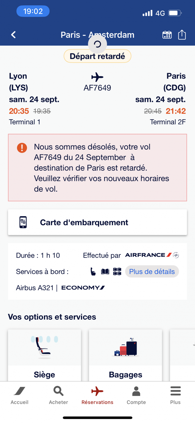Open the calendar icon in header
This screenshot has height=423, width=195.
click(167, 35)
